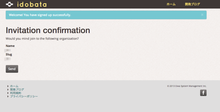This screenshot has width=220, height=112.
Task: Dismiss the signed up successfully alert
Action: pos(202,15)
